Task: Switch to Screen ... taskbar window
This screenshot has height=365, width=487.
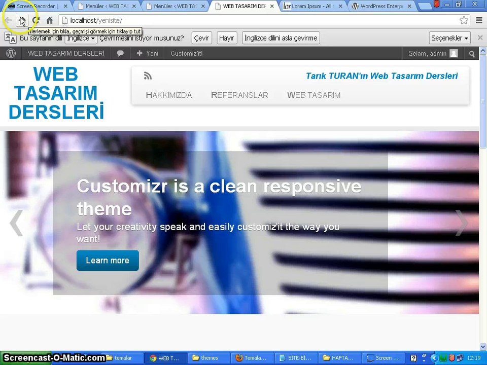Action: tap(382, 358)
